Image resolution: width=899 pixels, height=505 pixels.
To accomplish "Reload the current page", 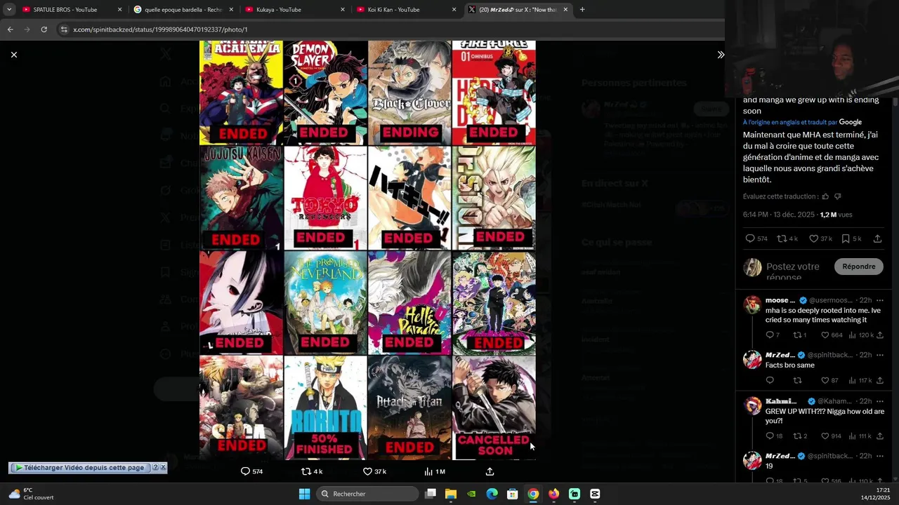I will tap(44, 29).
